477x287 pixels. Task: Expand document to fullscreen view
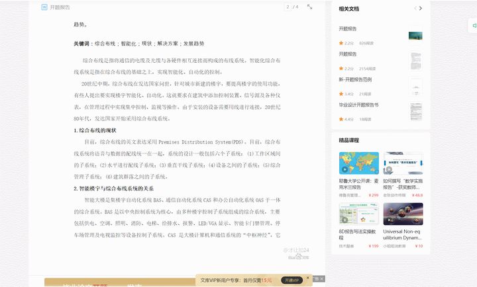click(309, 7)
